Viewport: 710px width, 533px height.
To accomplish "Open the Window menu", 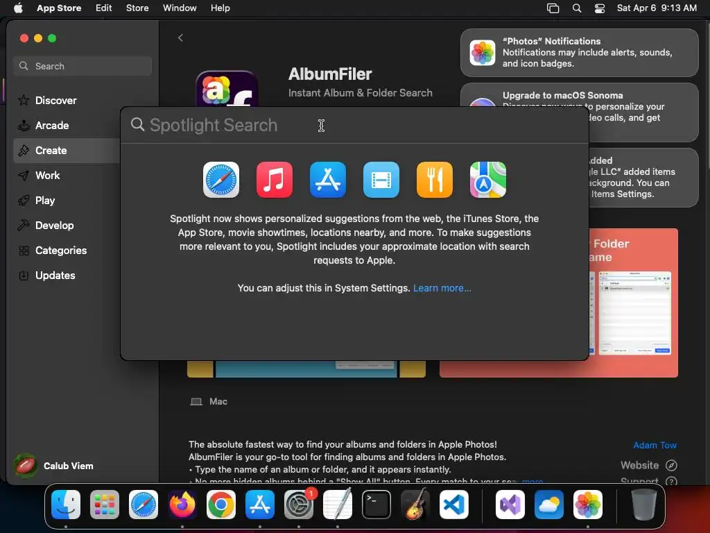I will pos(180,8).
